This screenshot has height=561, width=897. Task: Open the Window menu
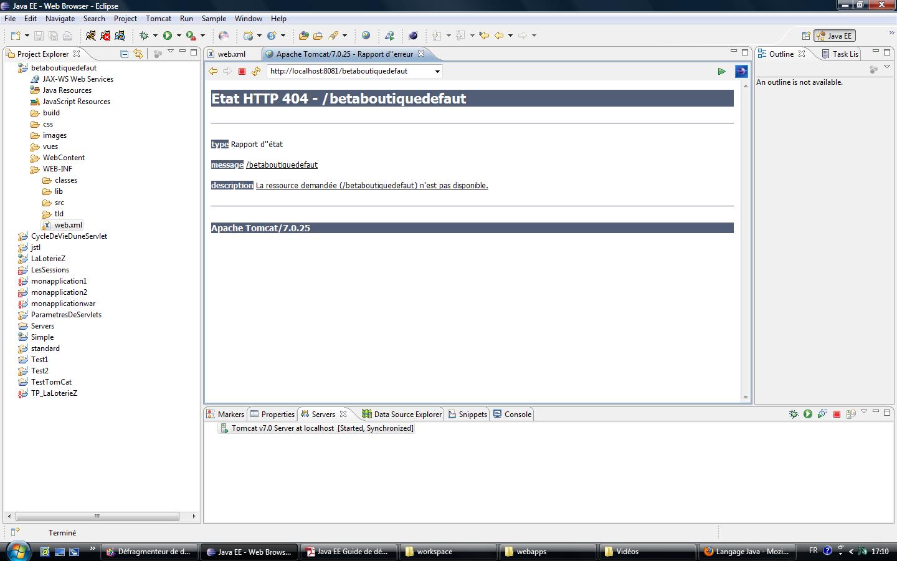(249, 19)
